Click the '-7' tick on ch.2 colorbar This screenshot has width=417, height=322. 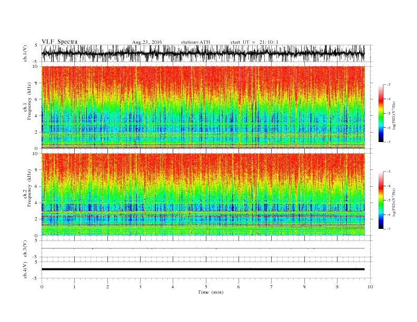pos(388,229)
